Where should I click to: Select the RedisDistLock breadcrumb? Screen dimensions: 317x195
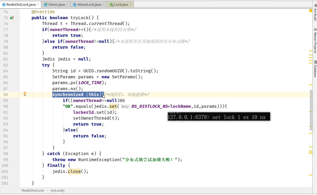tap(33, 190)
